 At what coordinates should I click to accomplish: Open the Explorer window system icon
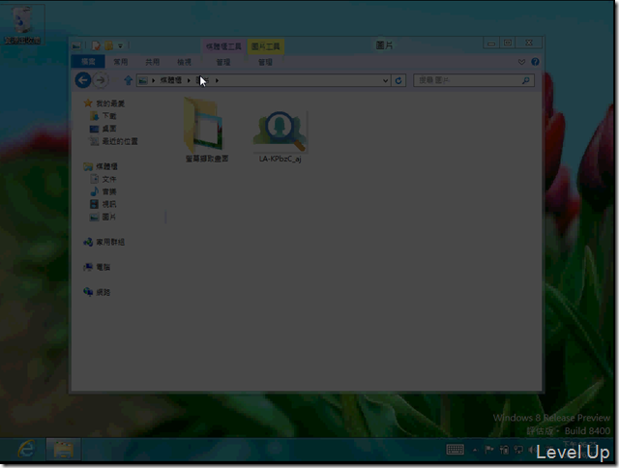point(76,45)
